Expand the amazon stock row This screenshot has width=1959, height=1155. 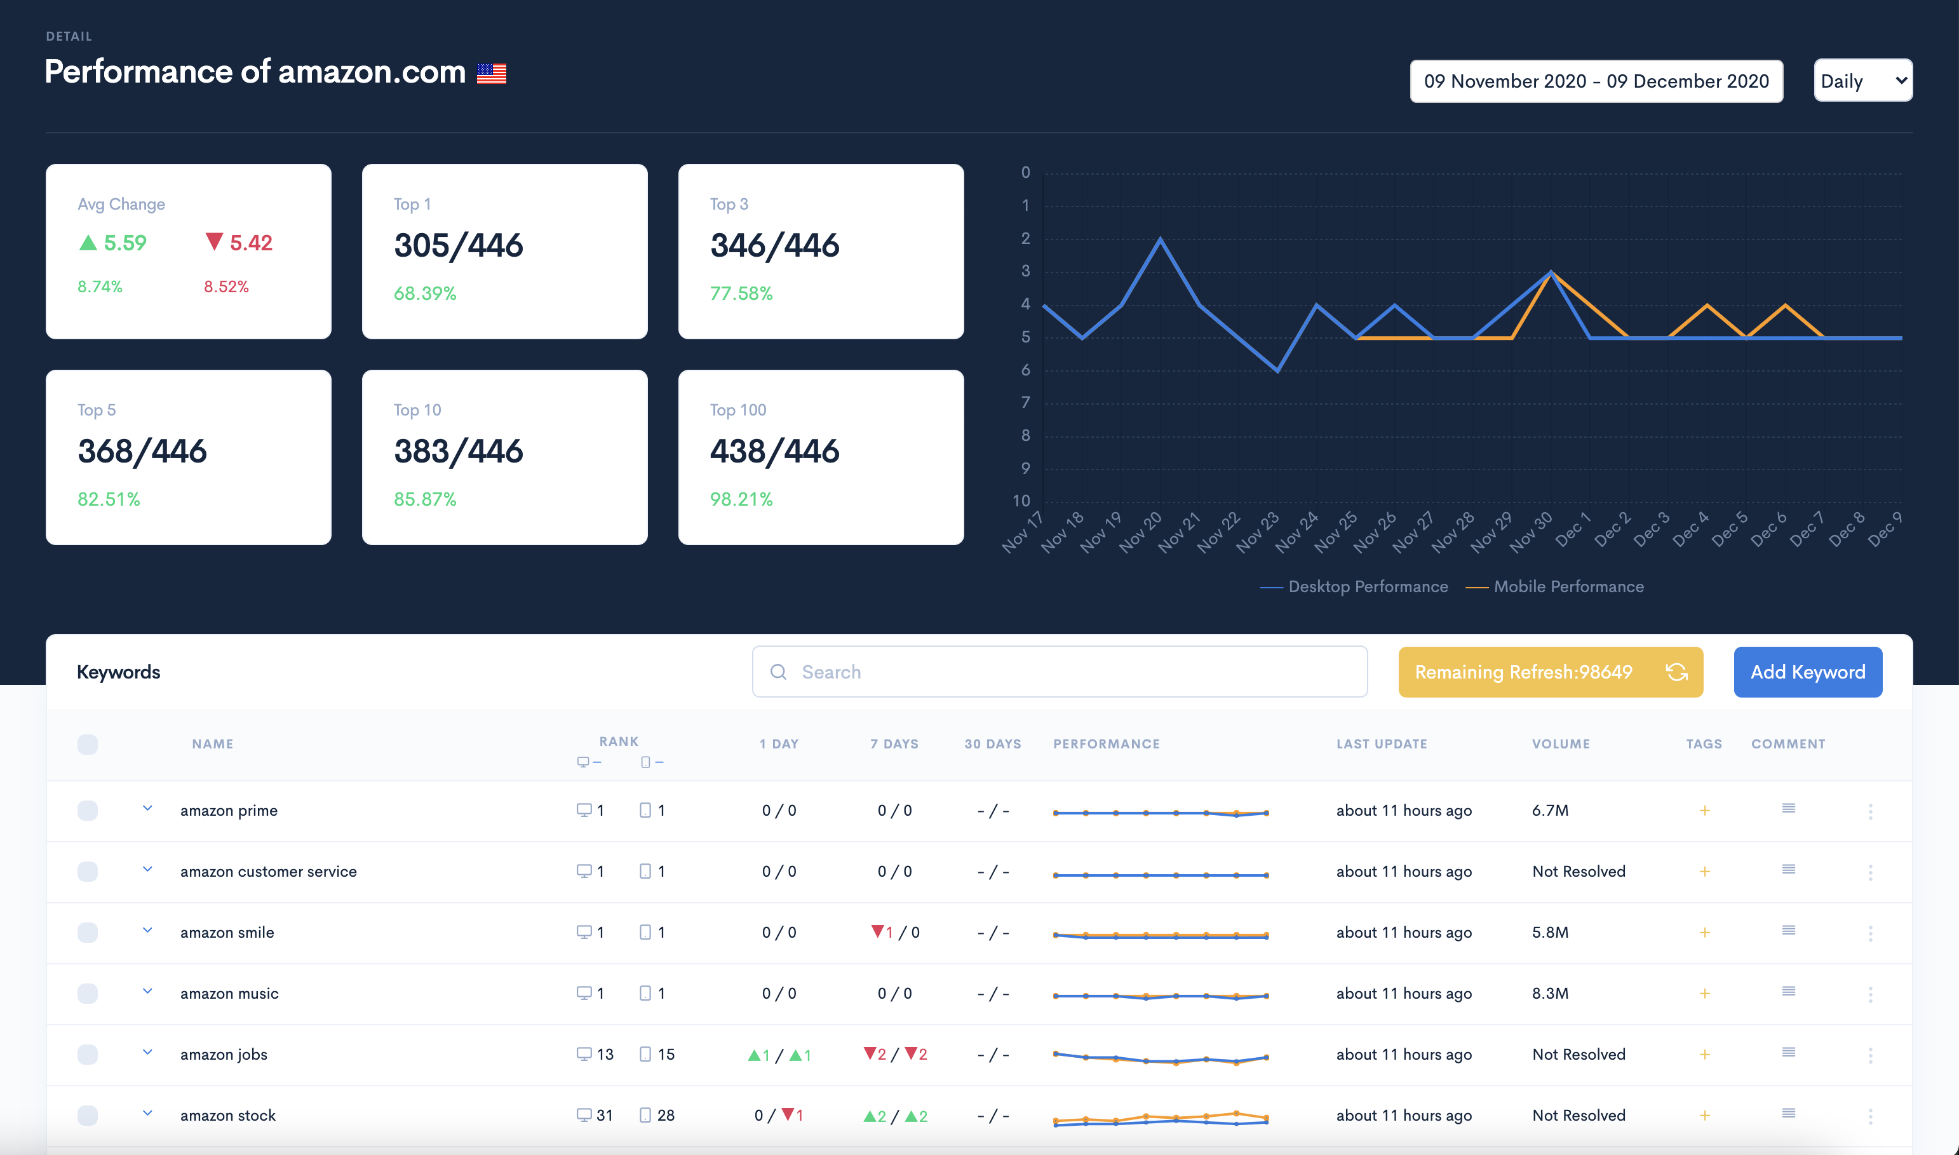[x=147, y=1113]
